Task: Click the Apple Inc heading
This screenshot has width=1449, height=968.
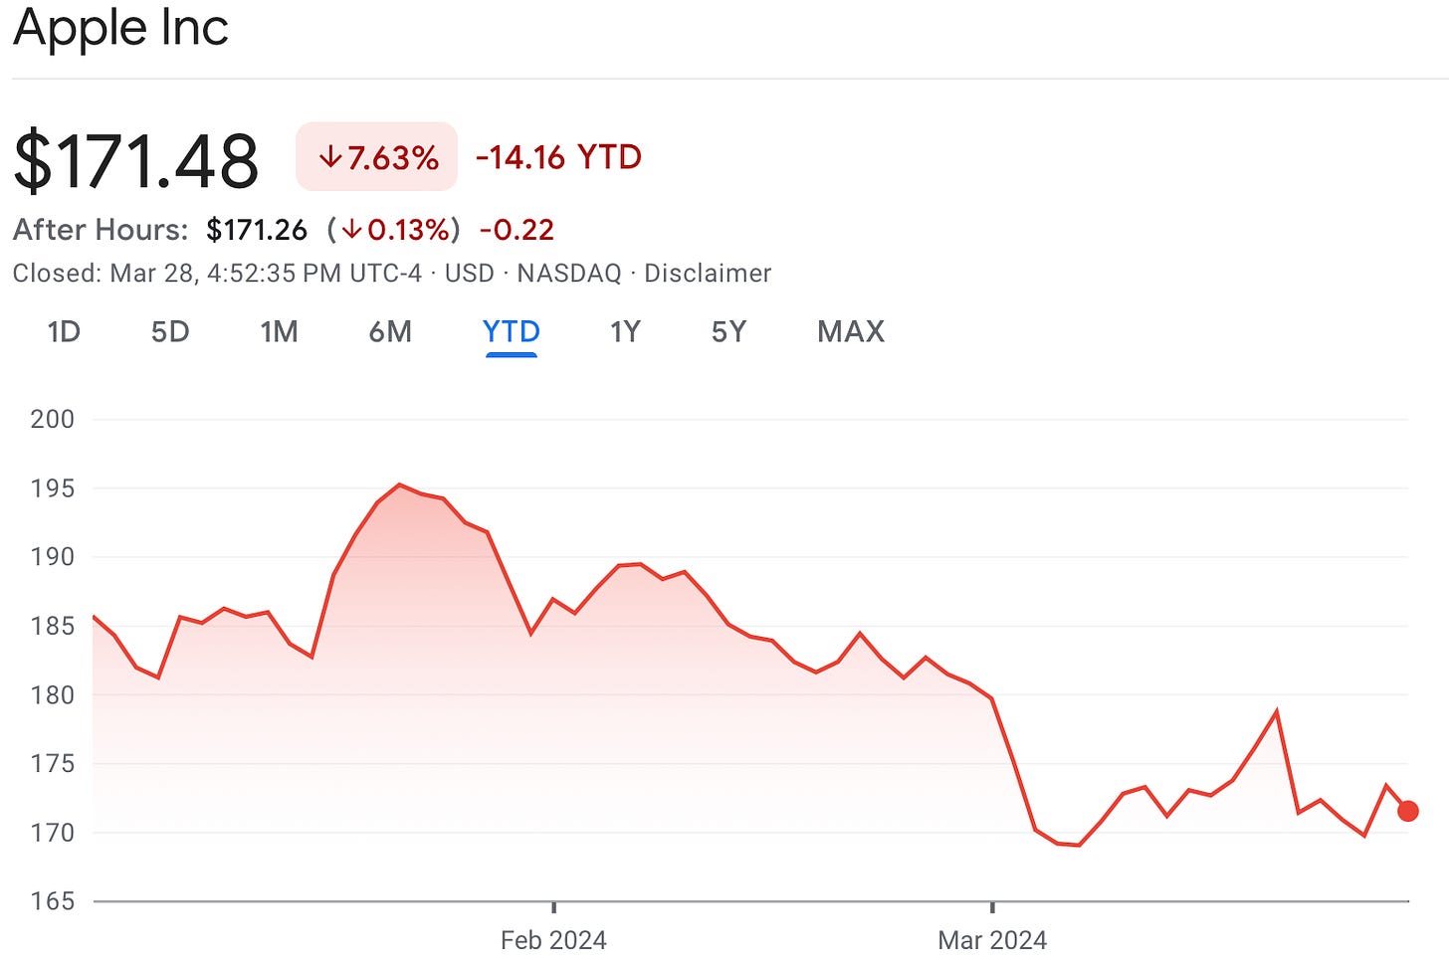Action: click(x=120, y=27)
